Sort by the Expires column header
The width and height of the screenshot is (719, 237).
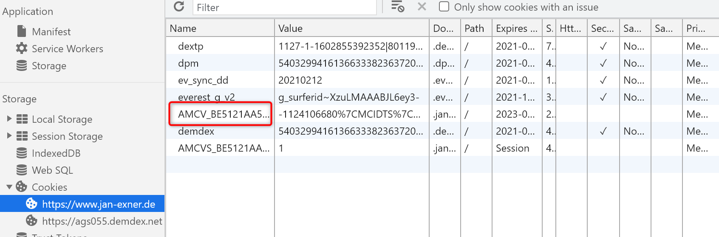click(516, 28)
